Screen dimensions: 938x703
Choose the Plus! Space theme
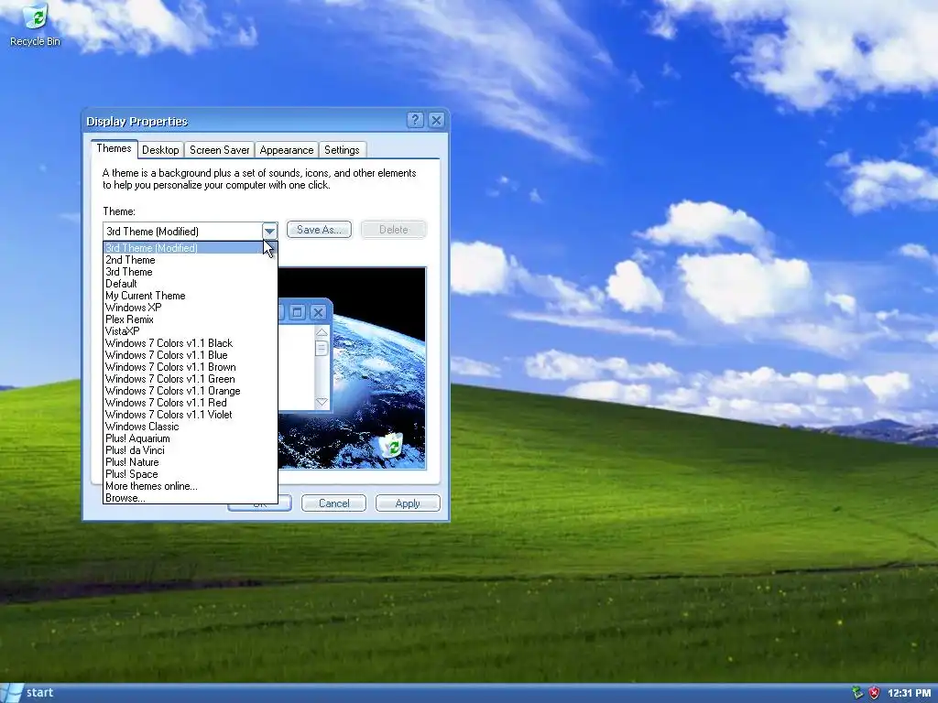pos(191,474)
